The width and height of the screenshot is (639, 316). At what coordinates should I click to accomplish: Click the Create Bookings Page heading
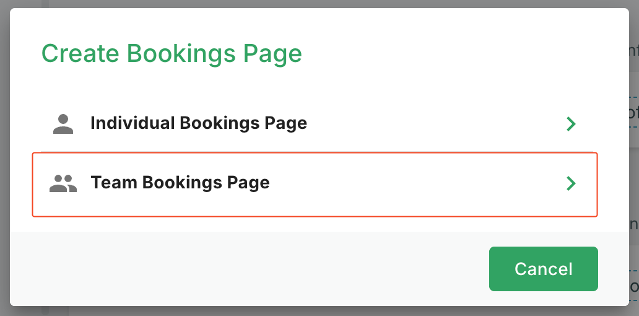pos(172,54)
